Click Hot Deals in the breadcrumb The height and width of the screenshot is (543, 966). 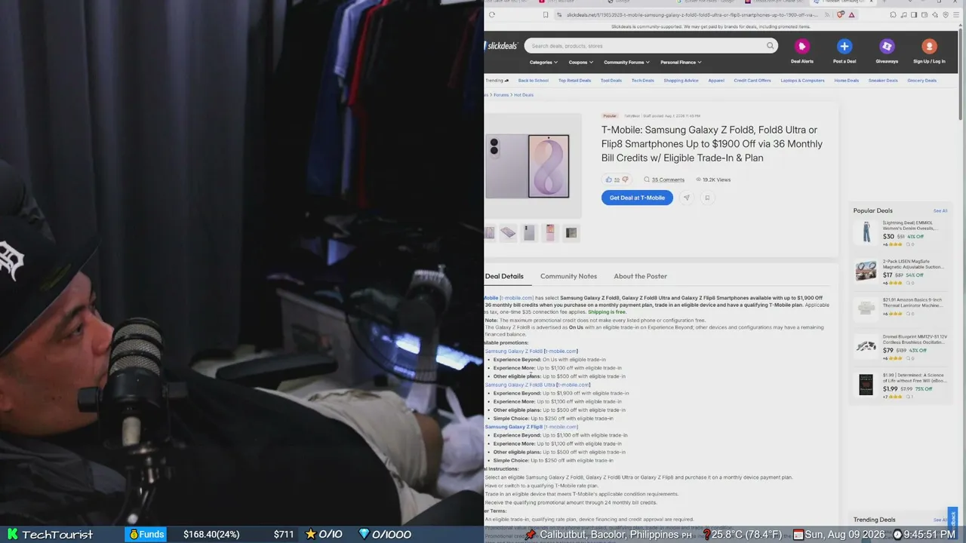point(524,95)
